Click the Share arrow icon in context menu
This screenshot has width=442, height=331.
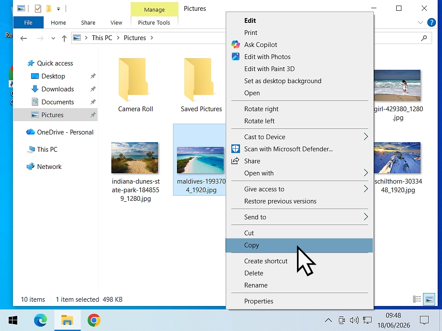tap(235, 161)
